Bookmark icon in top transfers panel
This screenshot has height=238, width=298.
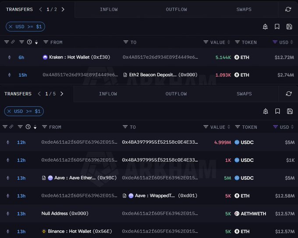pos(277,27)
